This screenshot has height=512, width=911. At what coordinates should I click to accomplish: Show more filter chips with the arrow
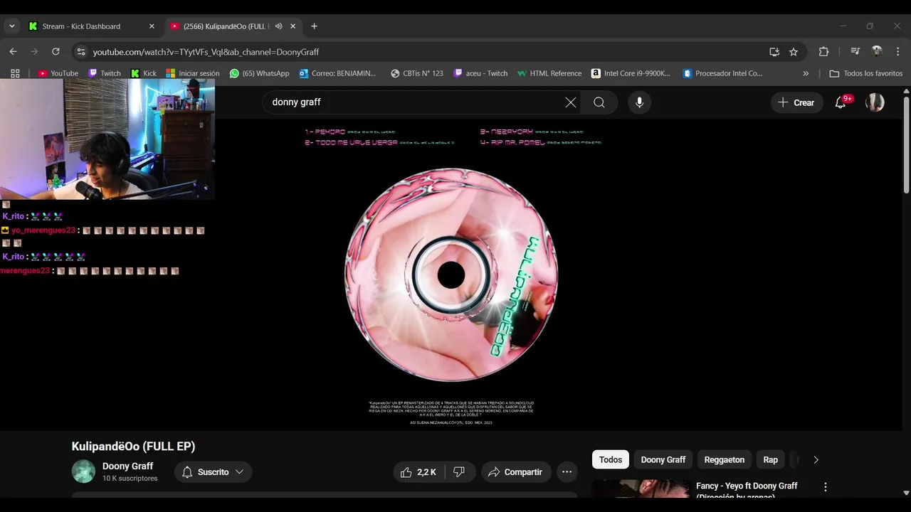pos(816,459)
